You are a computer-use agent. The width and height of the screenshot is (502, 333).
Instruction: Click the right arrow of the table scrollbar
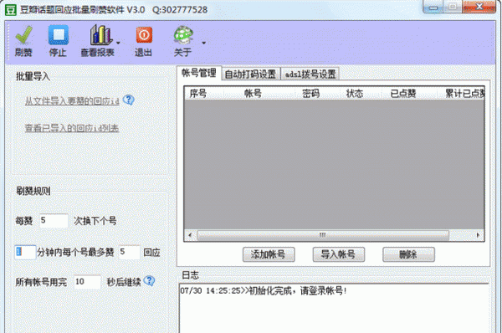[x=478, y=235]
